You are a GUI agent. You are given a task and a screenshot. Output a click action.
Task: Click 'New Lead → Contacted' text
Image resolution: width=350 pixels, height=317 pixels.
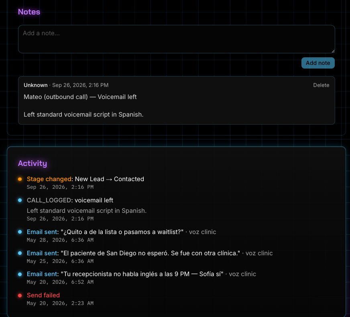109,179
